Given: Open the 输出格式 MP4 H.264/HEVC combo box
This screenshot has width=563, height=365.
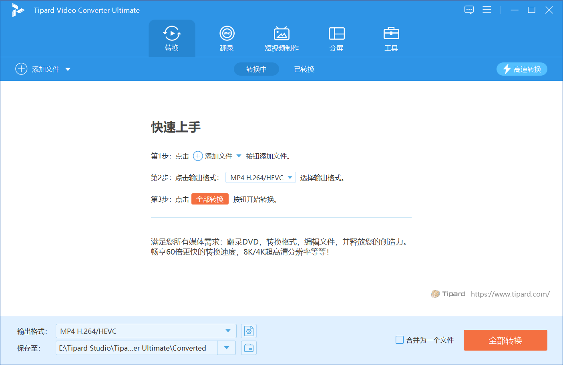Looking at the screenshot, I should (x=146, y=331).
